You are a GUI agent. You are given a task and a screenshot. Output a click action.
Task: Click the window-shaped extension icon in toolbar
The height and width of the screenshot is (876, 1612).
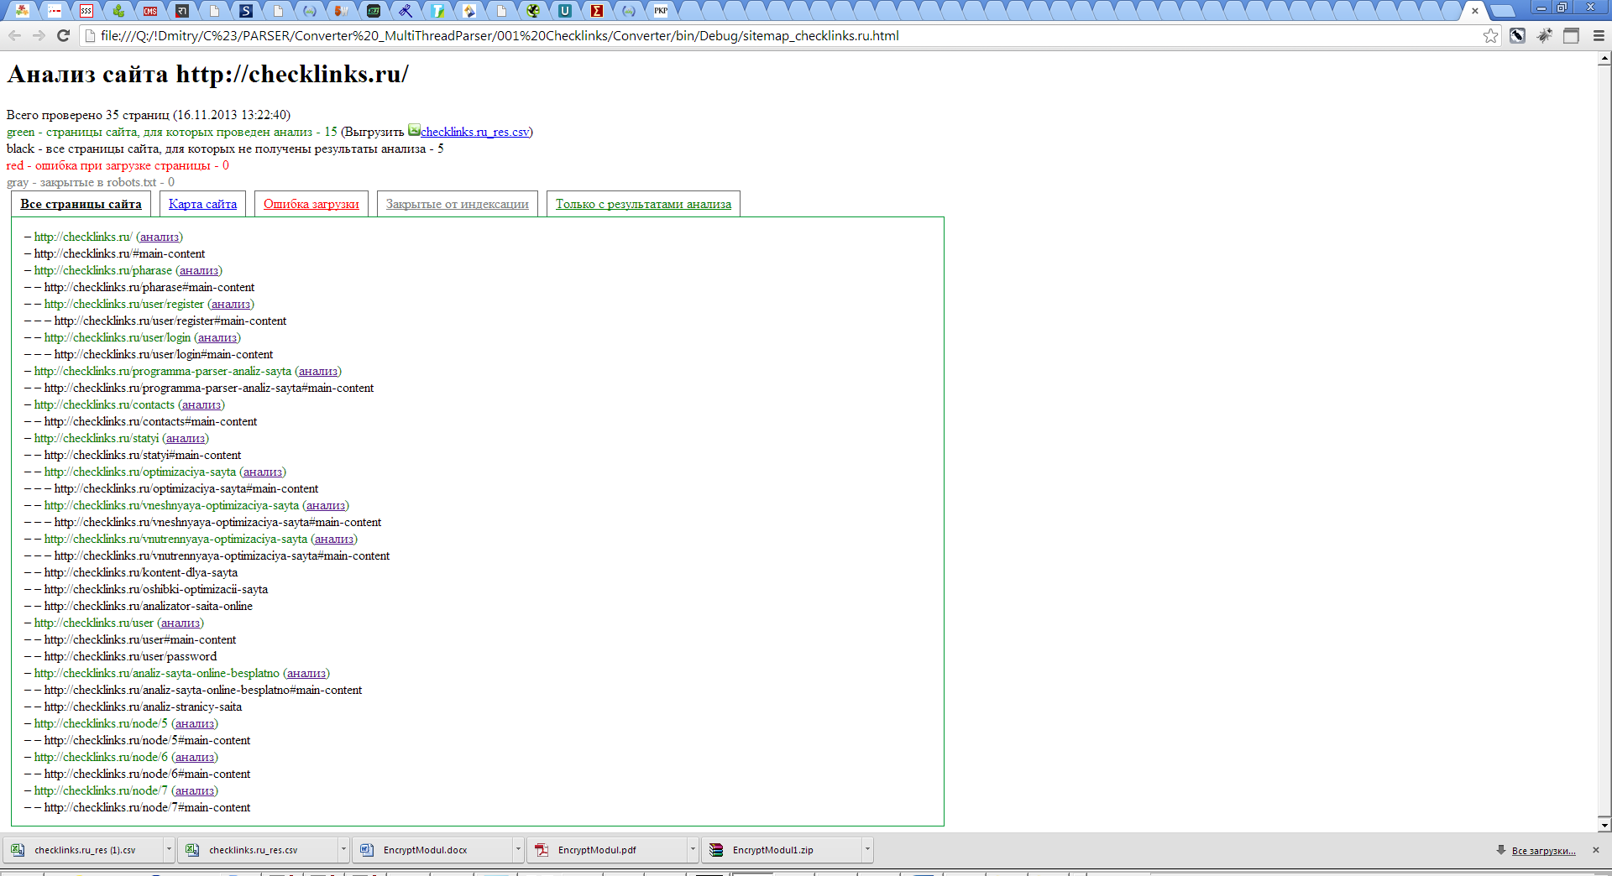click(x=1572, y=35)
